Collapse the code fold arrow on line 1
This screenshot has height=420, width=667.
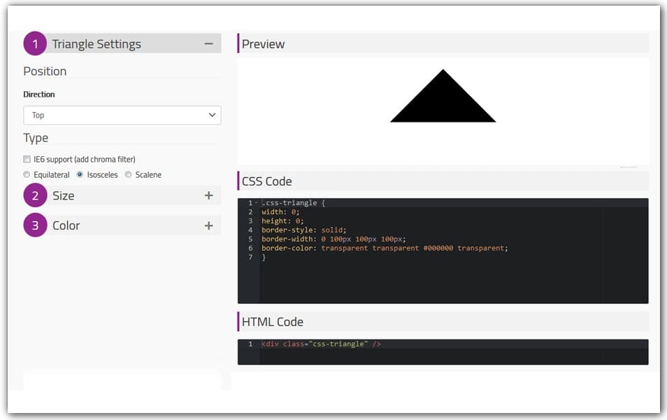pyautogui.click(x=257, y=202)
